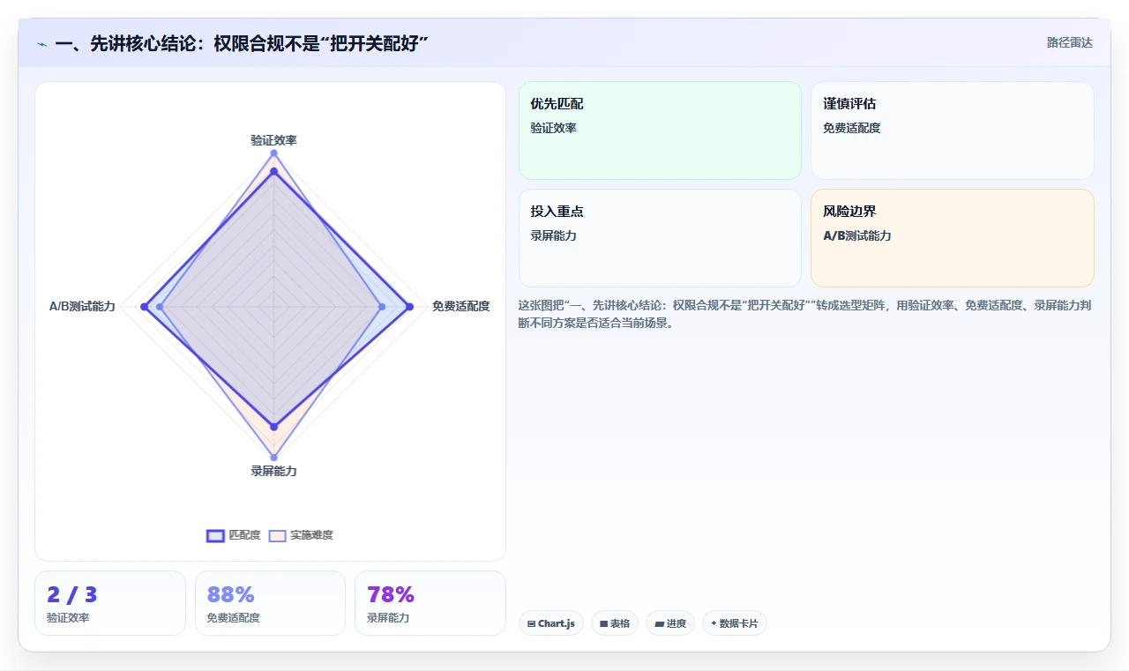Click the lightning icon before the title
1129x671 pixels.
(x=42, y=44)
